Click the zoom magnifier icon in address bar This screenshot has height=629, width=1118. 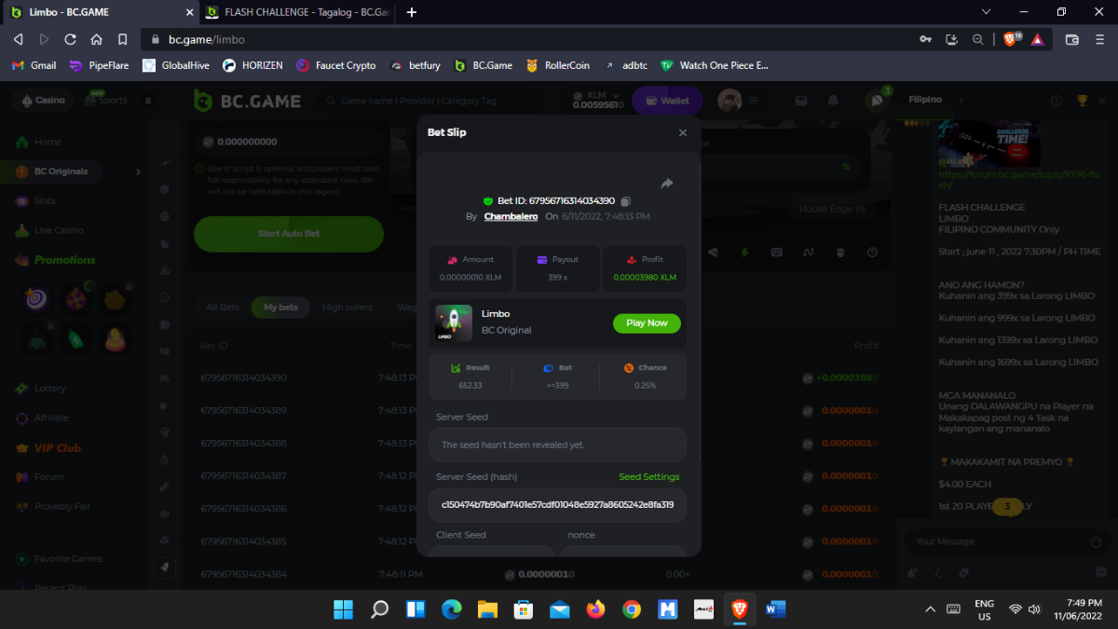[977, 39]
